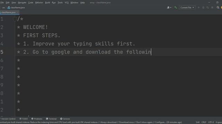Open the Refactor menu
Viewport: 222px width, 124px height.
click(x=39, y=3)
